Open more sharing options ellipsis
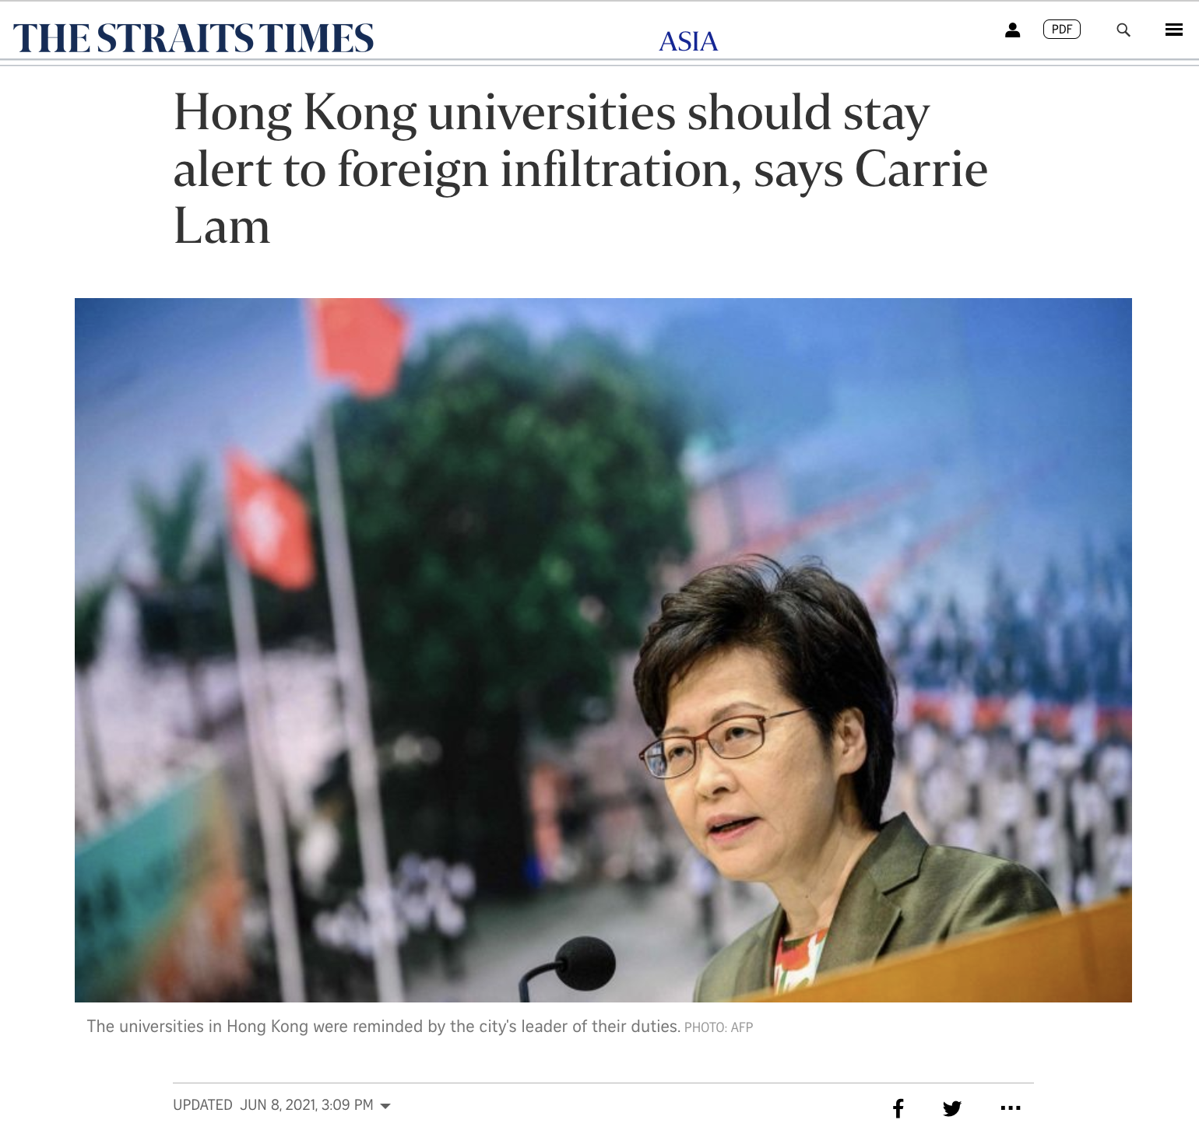This screenshot has height=1141, width=1199. click(x=1010, y=1108)
